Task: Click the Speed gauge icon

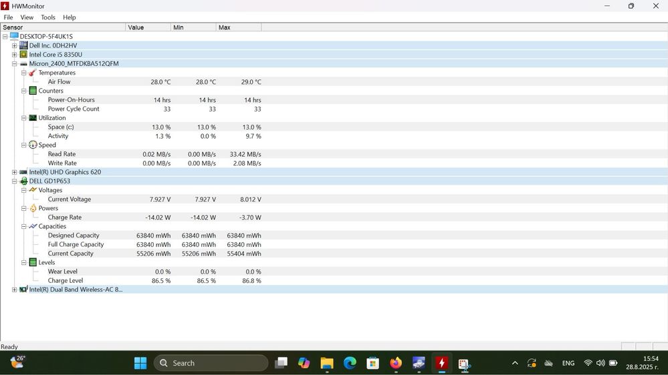Action: tap(33, 145)
